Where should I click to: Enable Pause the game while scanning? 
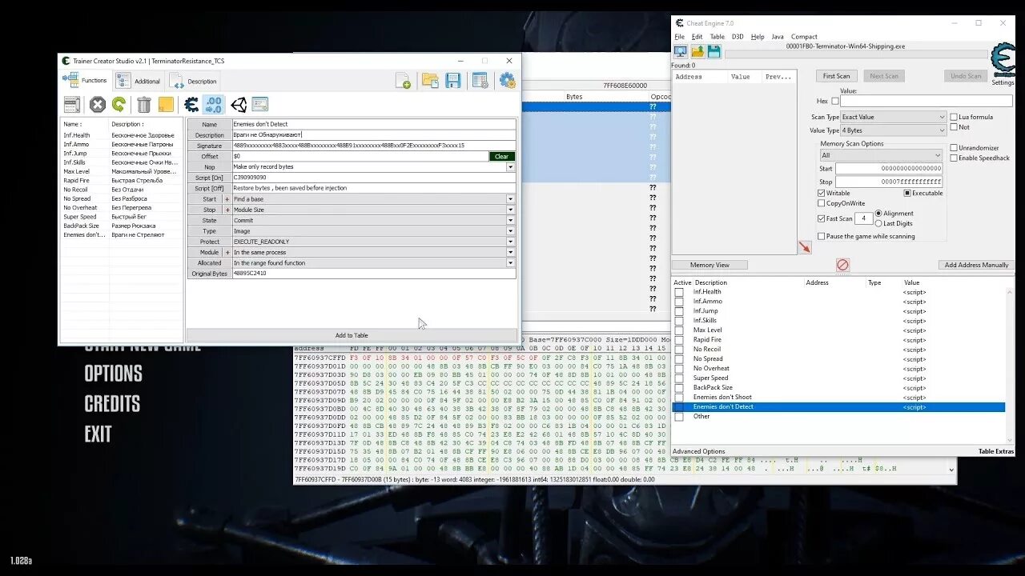point(822,236)
